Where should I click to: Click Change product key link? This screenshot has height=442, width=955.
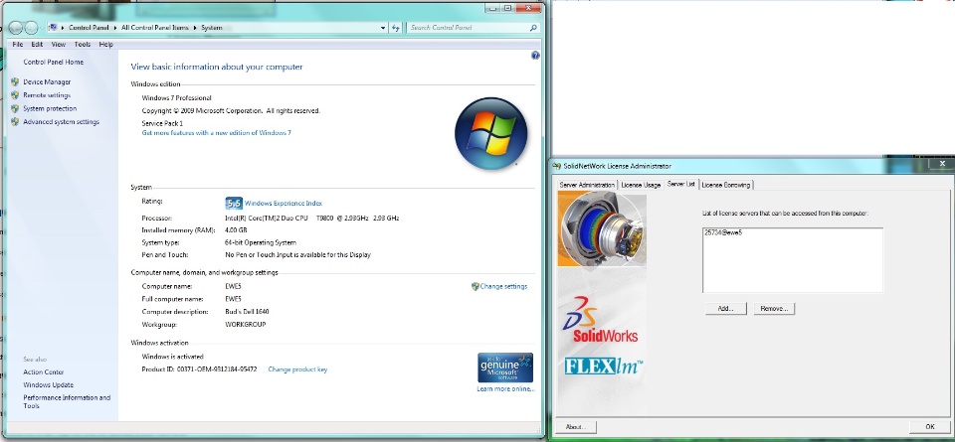tap(297, 369)
